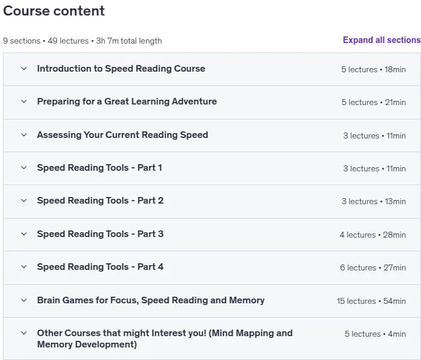Expand chevron next to Speed Reading Tools - Part 1
This screenshot has width=421, height=360.
(x=24, y=168)
